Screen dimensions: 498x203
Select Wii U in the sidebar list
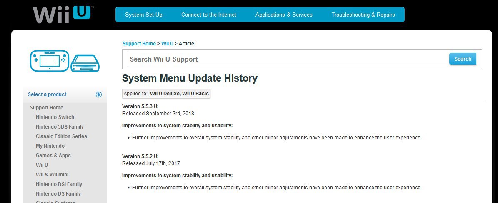click(42, 165)
